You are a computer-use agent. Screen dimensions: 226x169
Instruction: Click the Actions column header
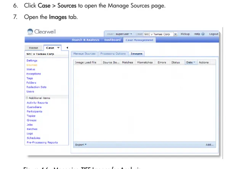tap(204, 62)
